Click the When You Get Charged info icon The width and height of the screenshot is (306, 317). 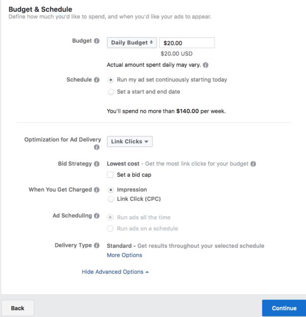pos(97,190)
